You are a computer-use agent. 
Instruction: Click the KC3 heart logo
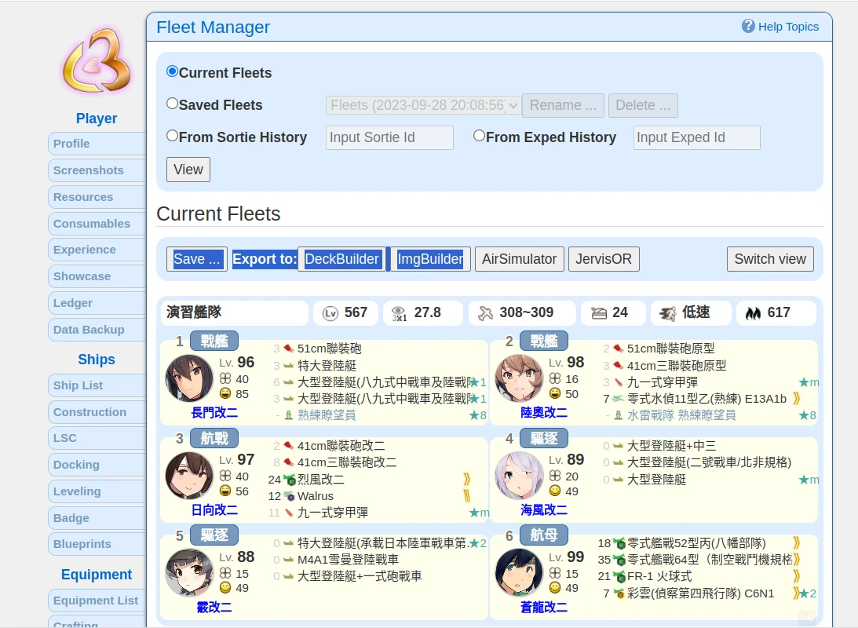97,60
